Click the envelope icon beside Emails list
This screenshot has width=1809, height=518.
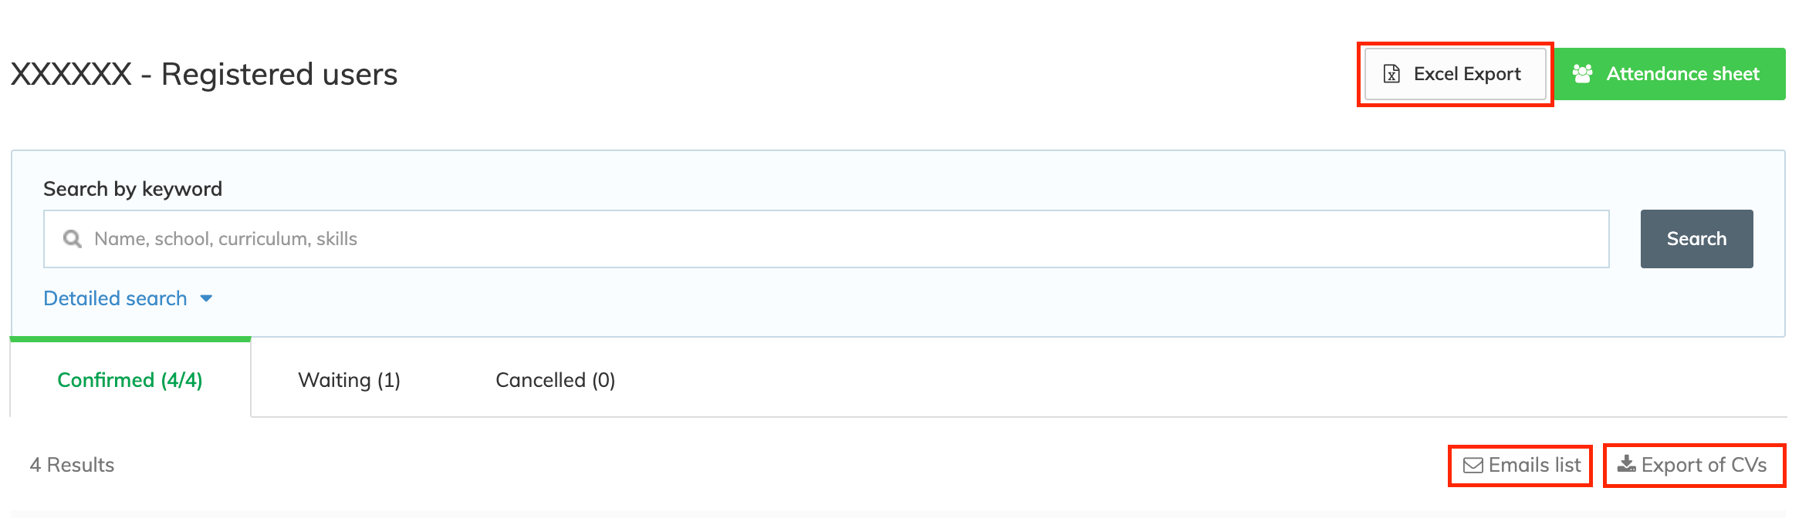(x=1473, y=466)
